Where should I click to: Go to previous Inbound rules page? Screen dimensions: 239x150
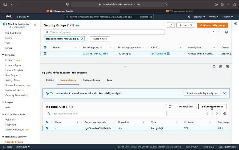207,114
